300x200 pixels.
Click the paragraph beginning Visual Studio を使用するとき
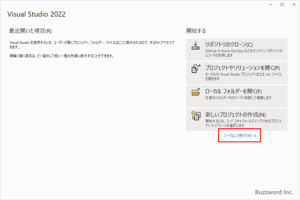(x=92, y=45)
